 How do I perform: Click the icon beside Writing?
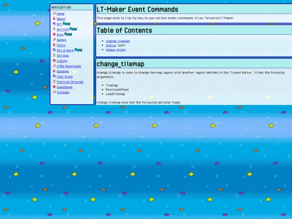point(54,29)
